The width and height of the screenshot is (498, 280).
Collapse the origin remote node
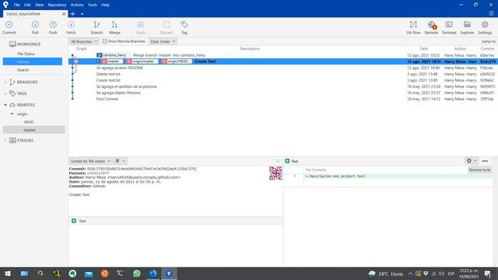tap(12, 114)
